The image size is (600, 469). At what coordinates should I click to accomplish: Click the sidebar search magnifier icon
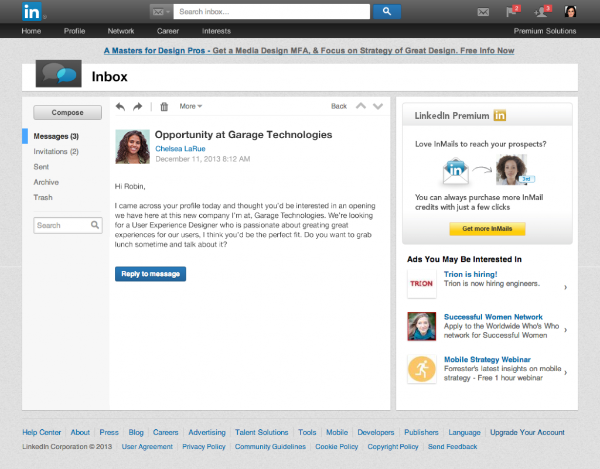click(95, 225)
